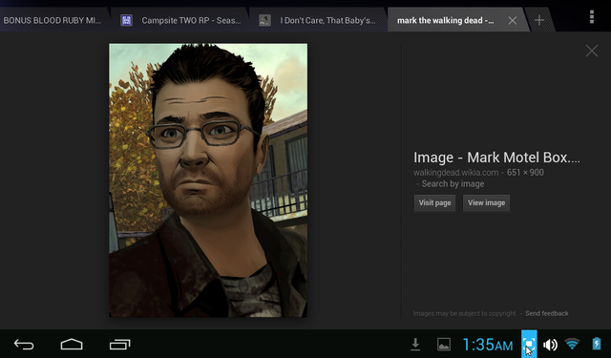Switch to BONUS BLOOD RUBY tab
The height and width of the screenshot is (358, 611).
pos(53,20)
